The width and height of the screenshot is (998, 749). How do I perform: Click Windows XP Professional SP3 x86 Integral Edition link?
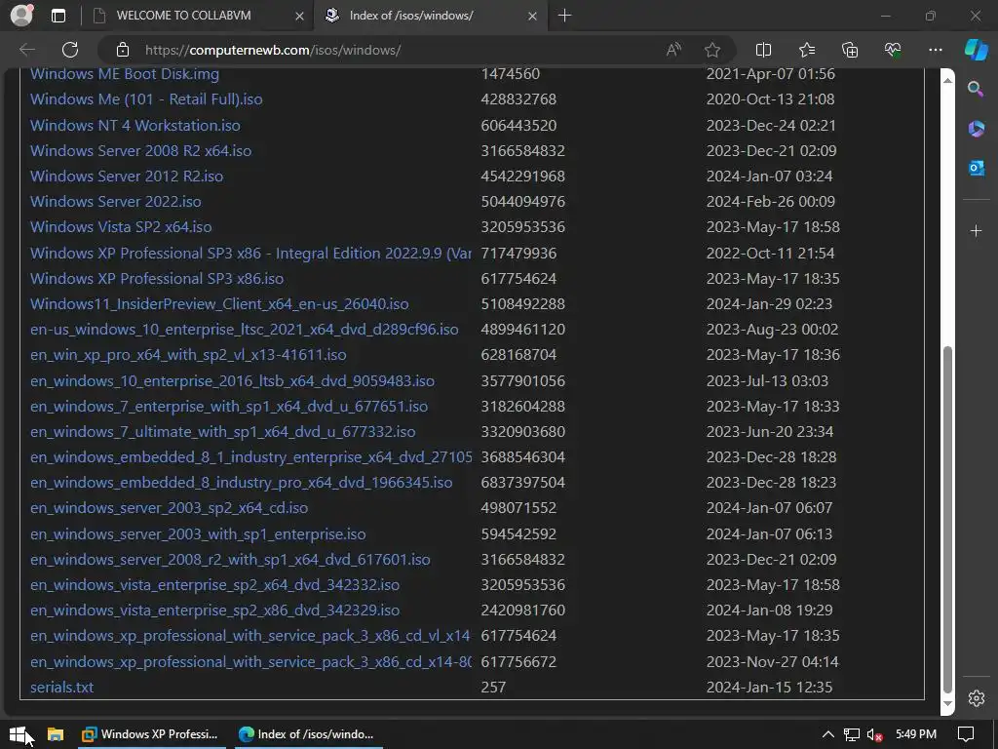tap(250, 254)
